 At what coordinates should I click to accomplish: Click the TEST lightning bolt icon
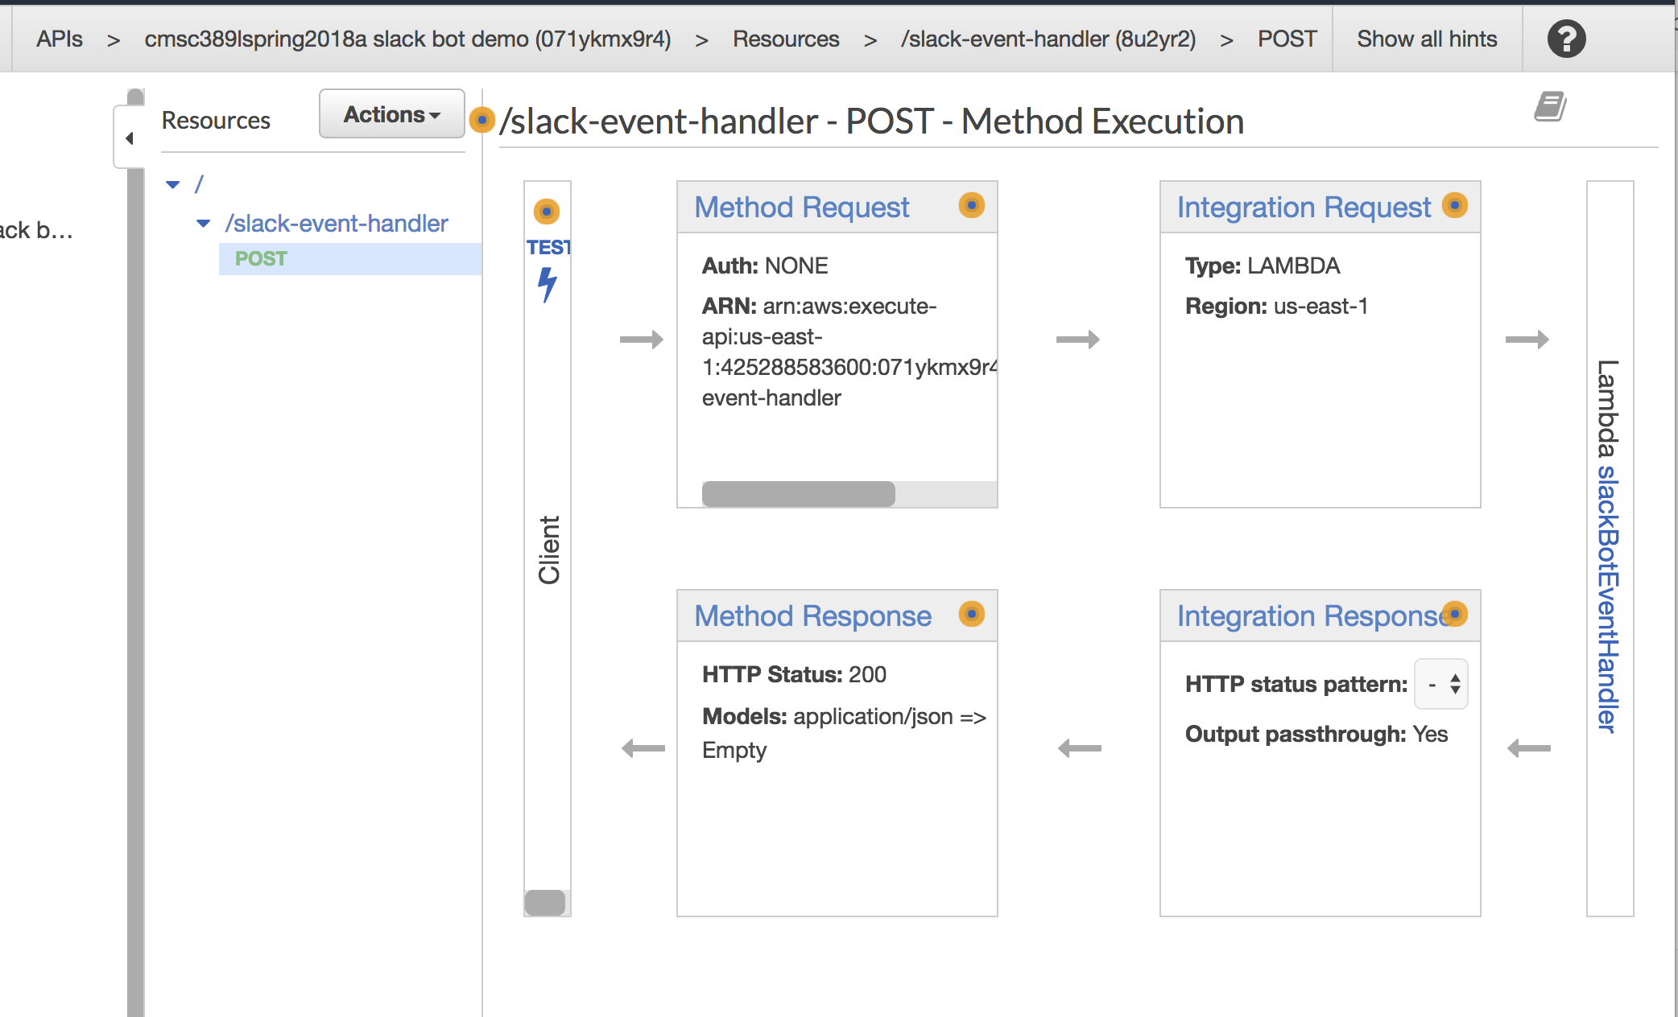tap(548, 283)
